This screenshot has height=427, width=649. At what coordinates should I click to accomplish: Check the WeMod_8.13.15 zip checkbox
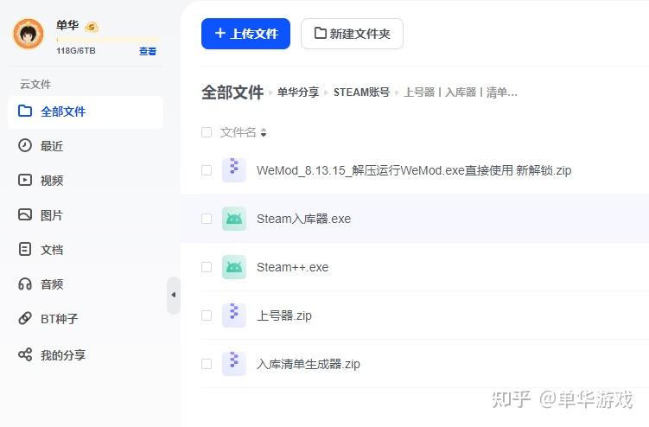(207, 170)
